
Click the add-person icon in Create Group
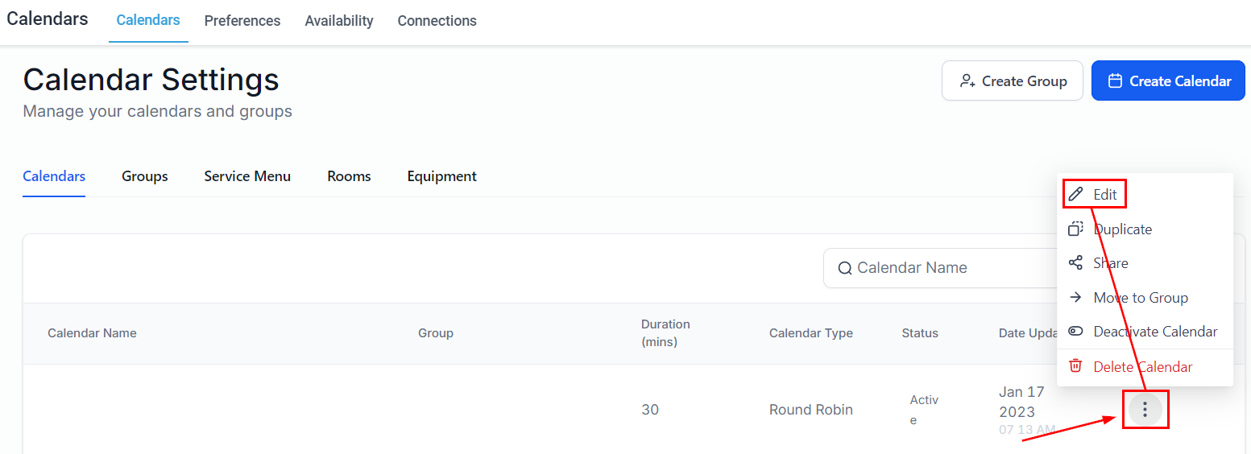pos(967,81)
